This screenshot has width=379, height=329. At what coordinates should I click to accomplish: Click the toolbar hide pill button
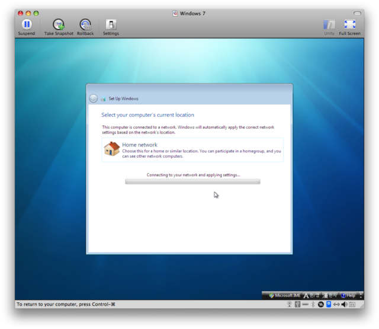[x=357, y=13]
